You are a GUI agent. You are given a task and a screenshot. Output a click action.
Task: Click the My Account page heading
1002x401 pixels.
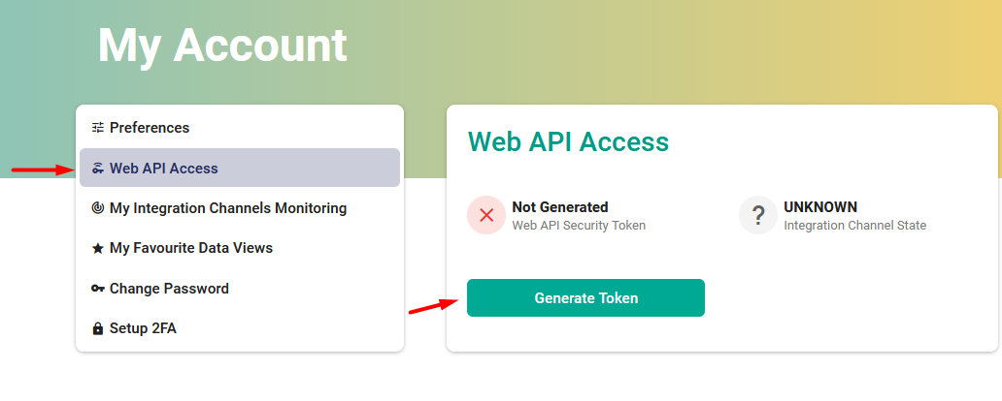(x=222, y=46)
